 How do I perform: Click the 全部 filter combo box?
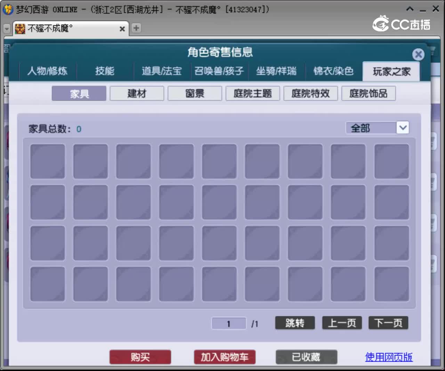pyautogui.click(x=378, y=128)
